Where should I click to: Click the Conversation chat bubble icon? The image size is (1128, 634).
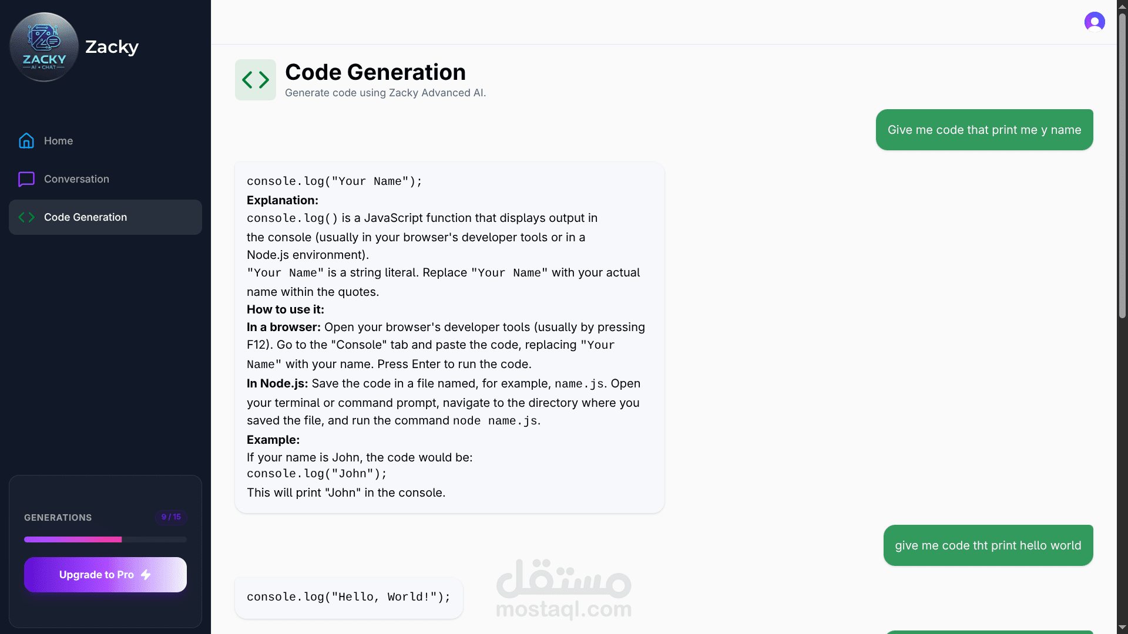click(x=26, y=179)
